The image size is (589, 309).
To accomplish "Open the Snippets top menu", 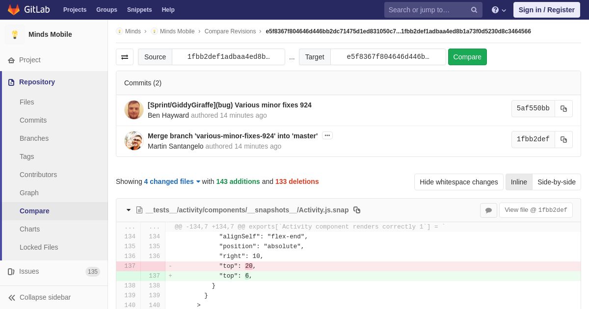I will 139,10.
